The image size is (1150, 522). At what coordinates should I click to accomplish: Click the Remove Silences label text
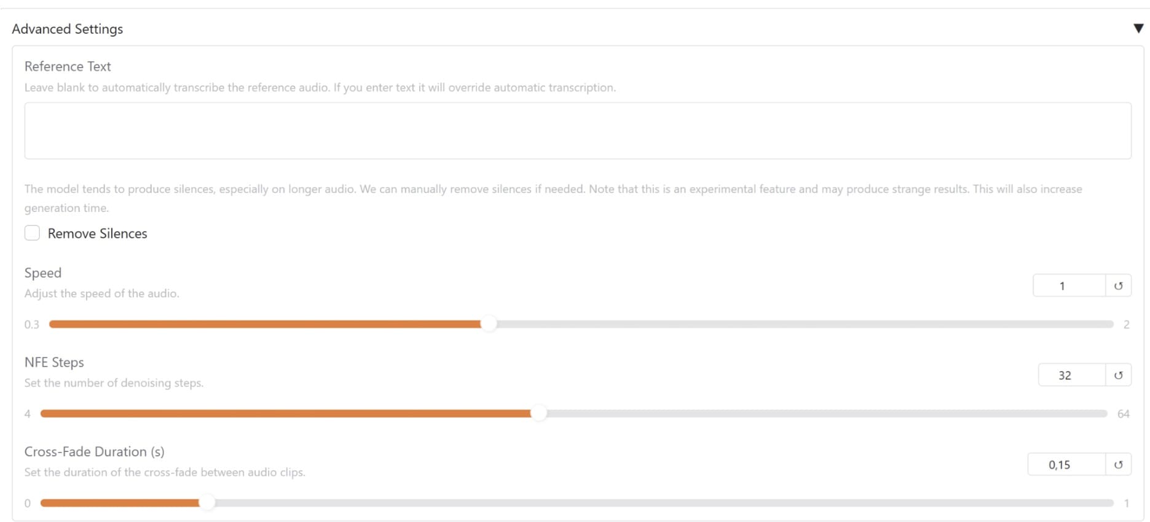97,233
